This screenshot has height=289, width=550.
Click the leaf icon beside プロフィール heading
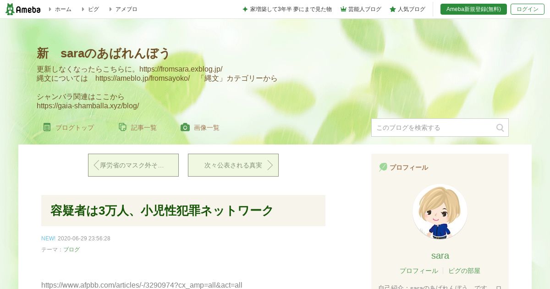[383, 167]
